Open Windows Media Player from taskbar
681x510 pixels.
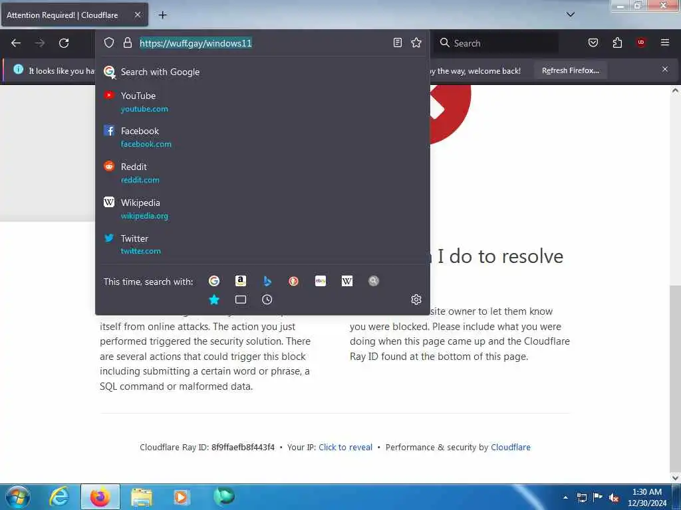pos(181,497)
